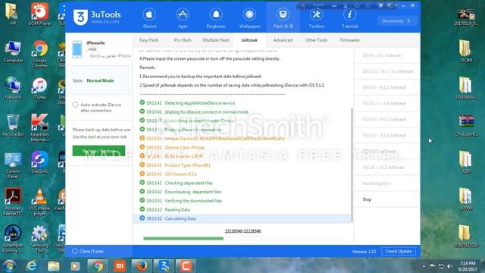Open Network desktop icon
Viewport: 485px width, 273px height.
[13, 89]
